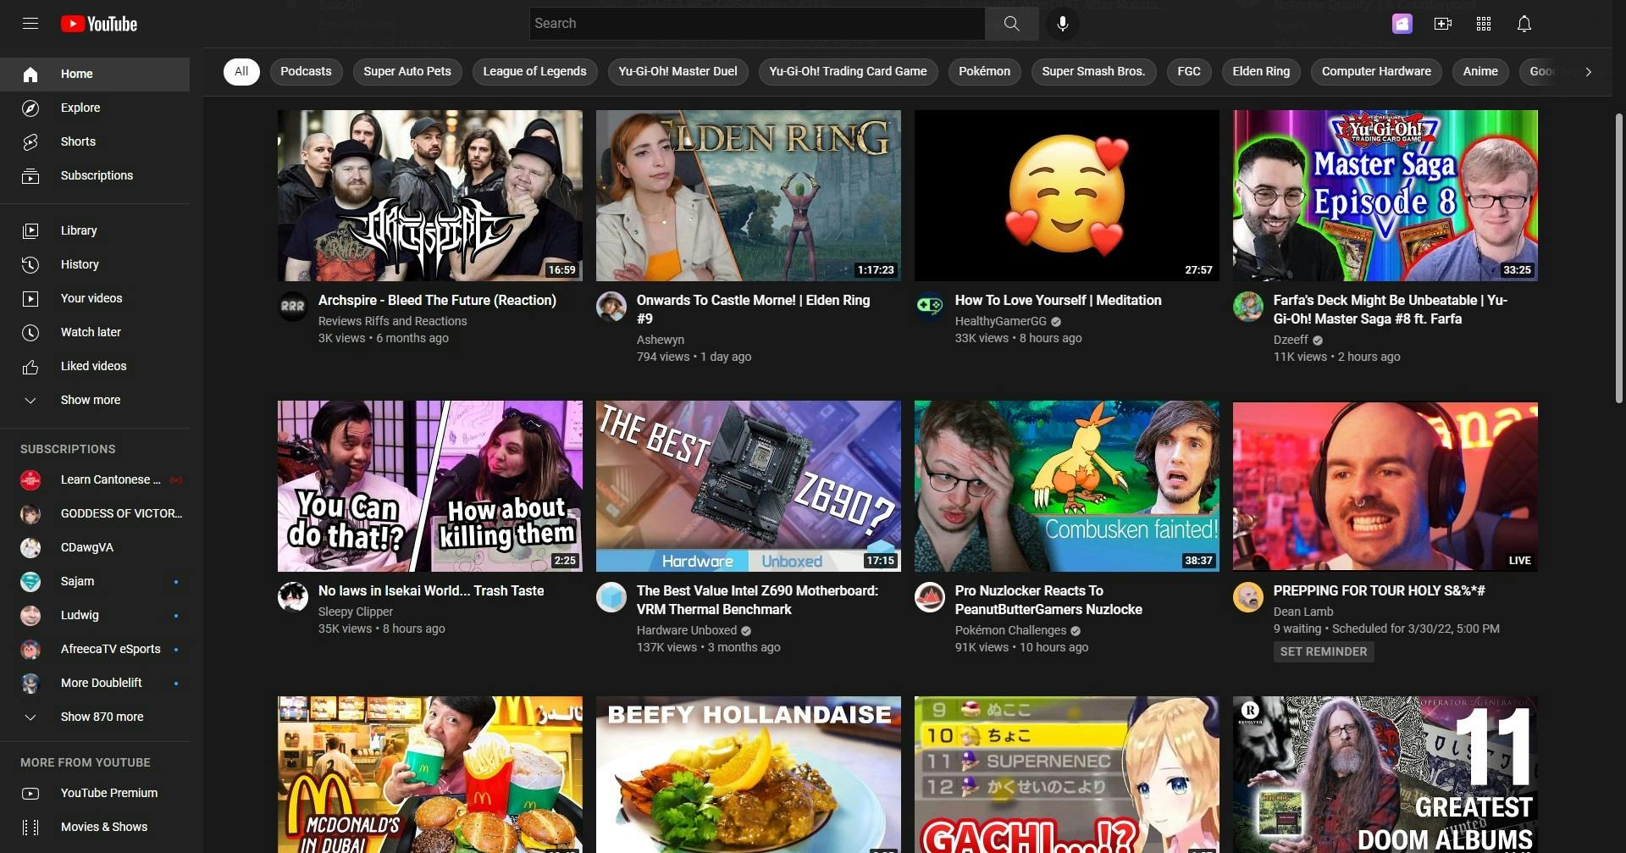Open Ludwig subscription
1626x853 pixels.
[x=95, y=616]
